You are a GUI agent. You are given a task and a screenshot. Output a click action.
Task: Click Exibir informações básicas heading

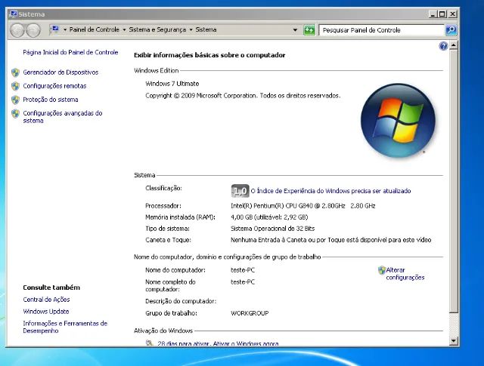(209, 55)
